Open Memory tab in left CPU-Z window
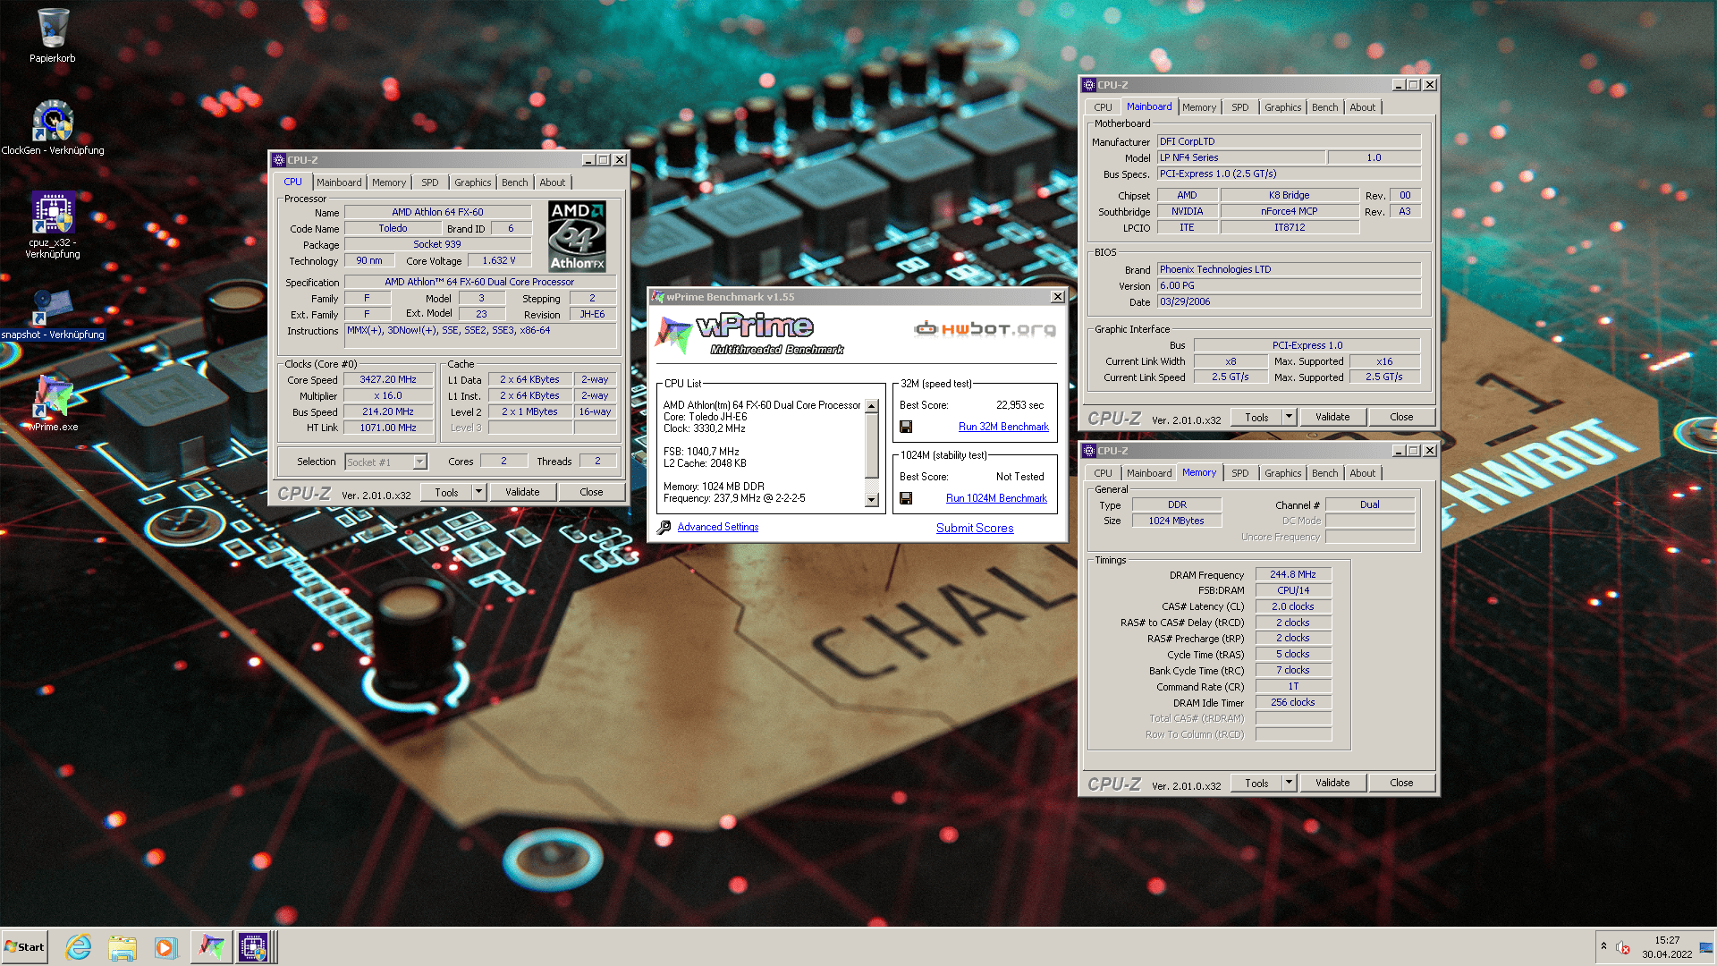The image size is (1717, 966). point(389,182)
